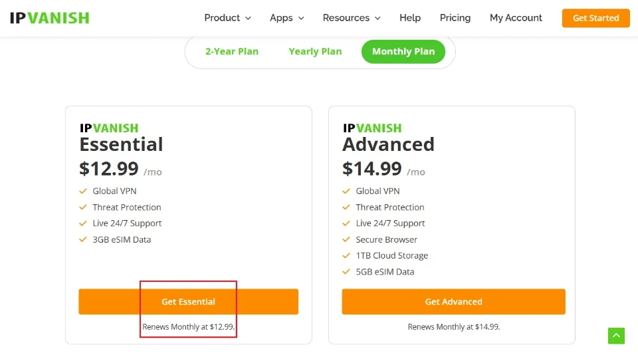Viewport: 638px width, 359px height.
Task: Switch to the 2-Year Plan option
Action: tap(231, 51)
